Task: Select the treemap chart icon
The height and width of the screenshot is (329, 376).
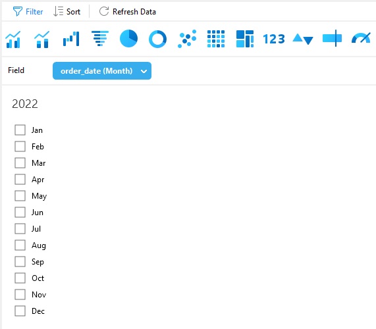Action: pos(245,39)
